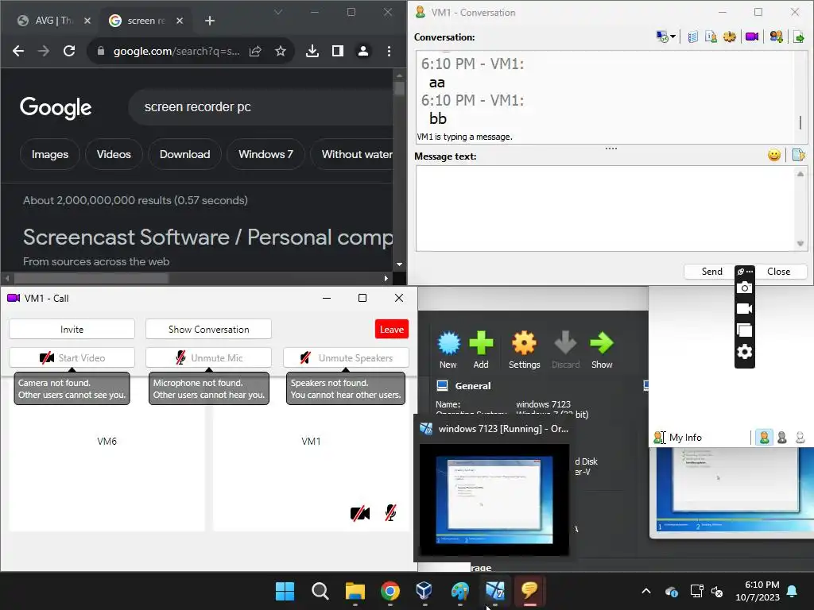
Task: Click the Google logo
Action: coord(56,107)
